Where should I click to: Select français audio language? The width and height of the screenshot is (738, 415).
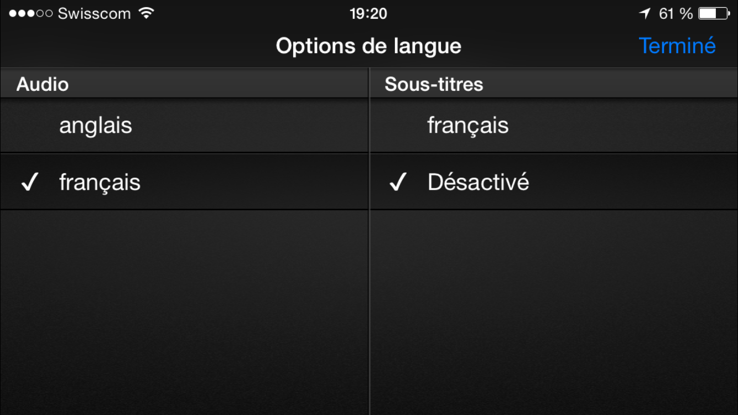click(184, 182)
